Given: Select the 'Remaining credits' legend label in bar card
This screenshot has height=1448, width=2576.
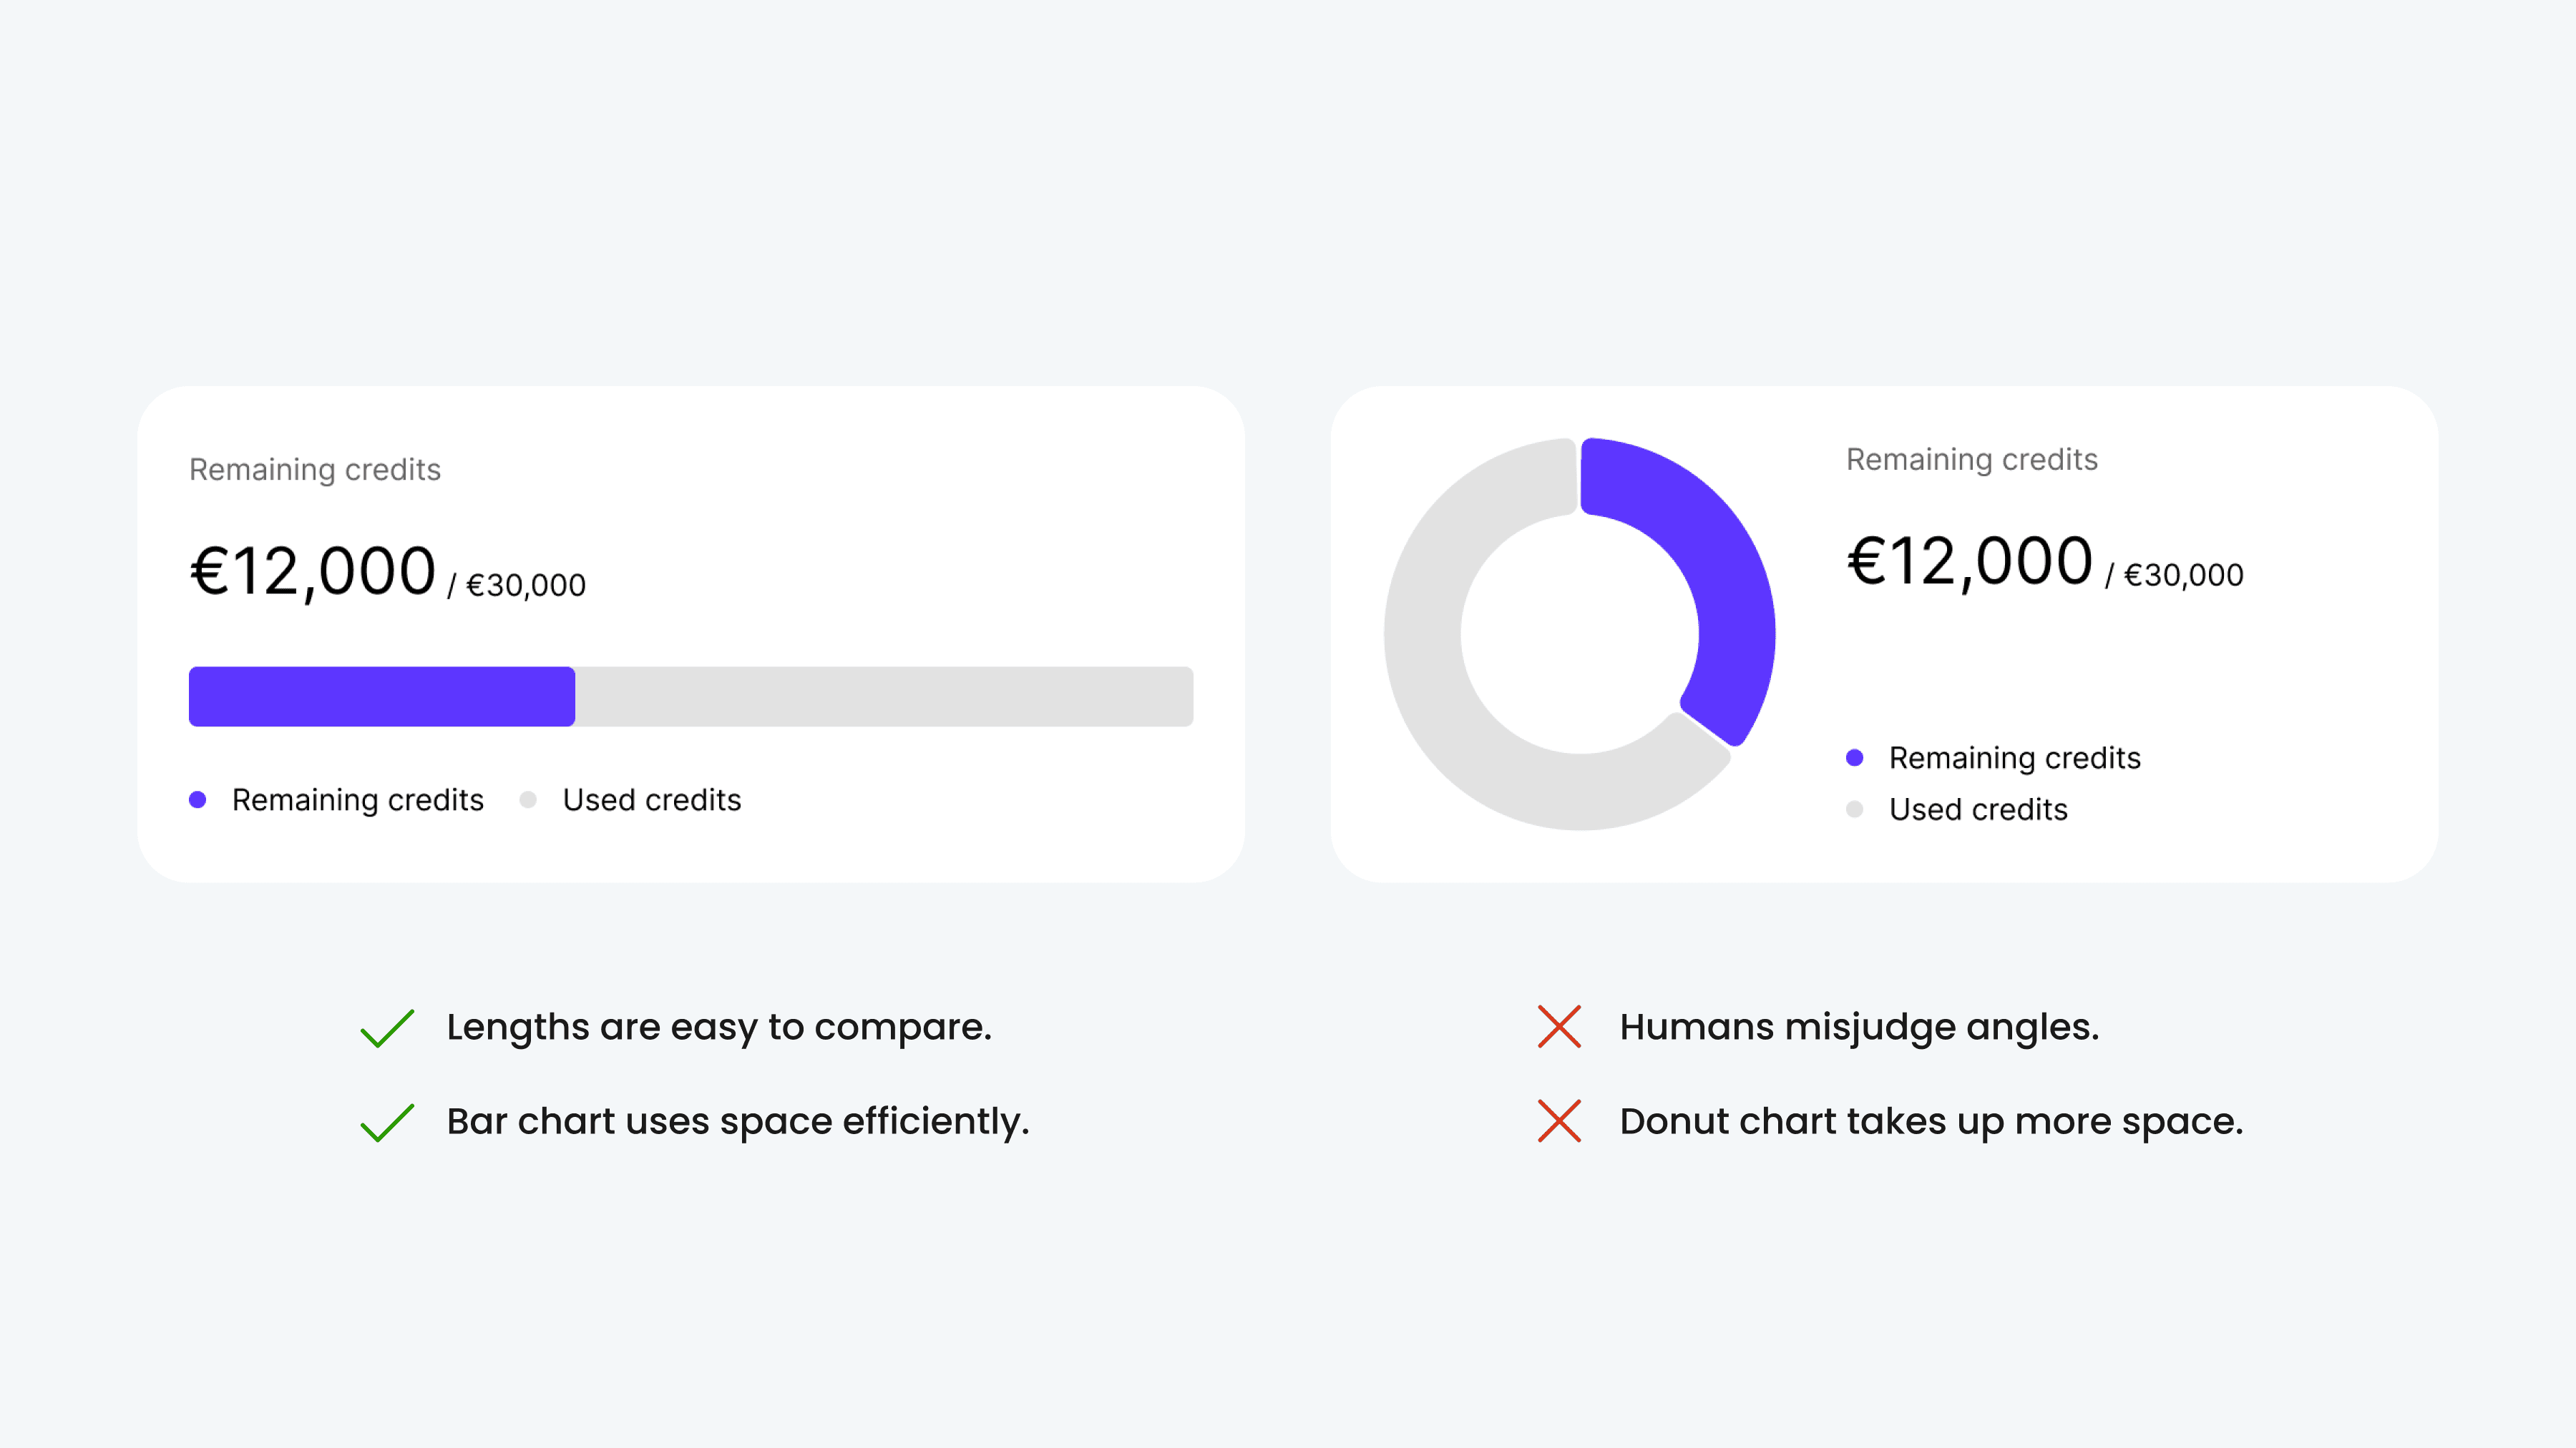Looking at the screenshot, I should coord(358,799).
